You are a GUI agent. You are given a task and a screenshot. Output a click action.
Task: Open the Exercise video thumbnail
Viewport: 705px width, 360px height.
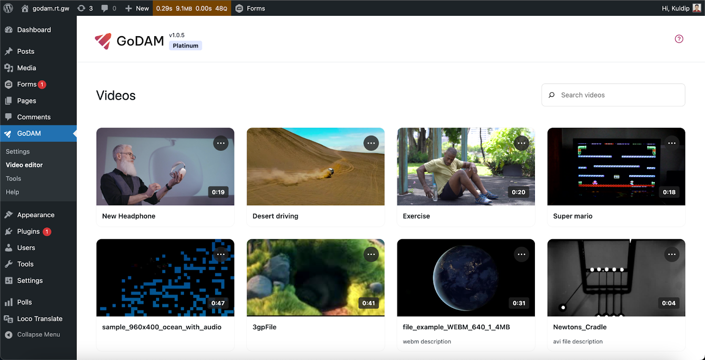point(466,167)
